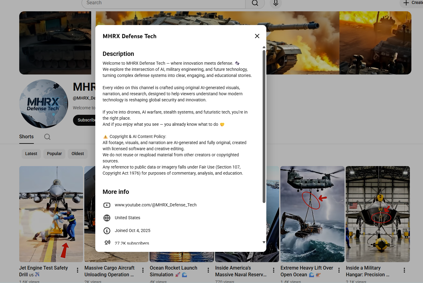Open options menu for Jet Engine Test Safety Drill
423x283 pixels.
[77, 270]
